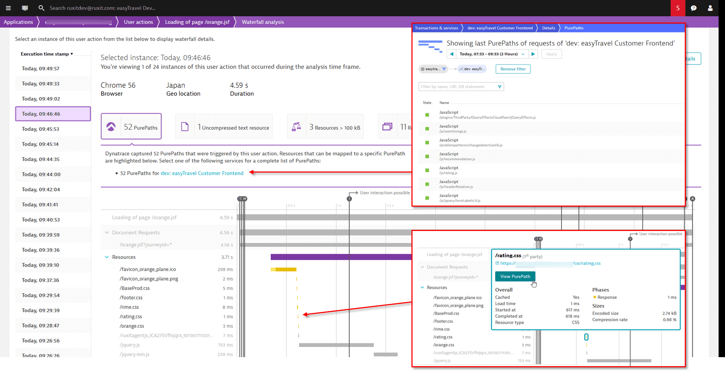Click the PurePaths chart icon beside the heading

click(430, 46)
